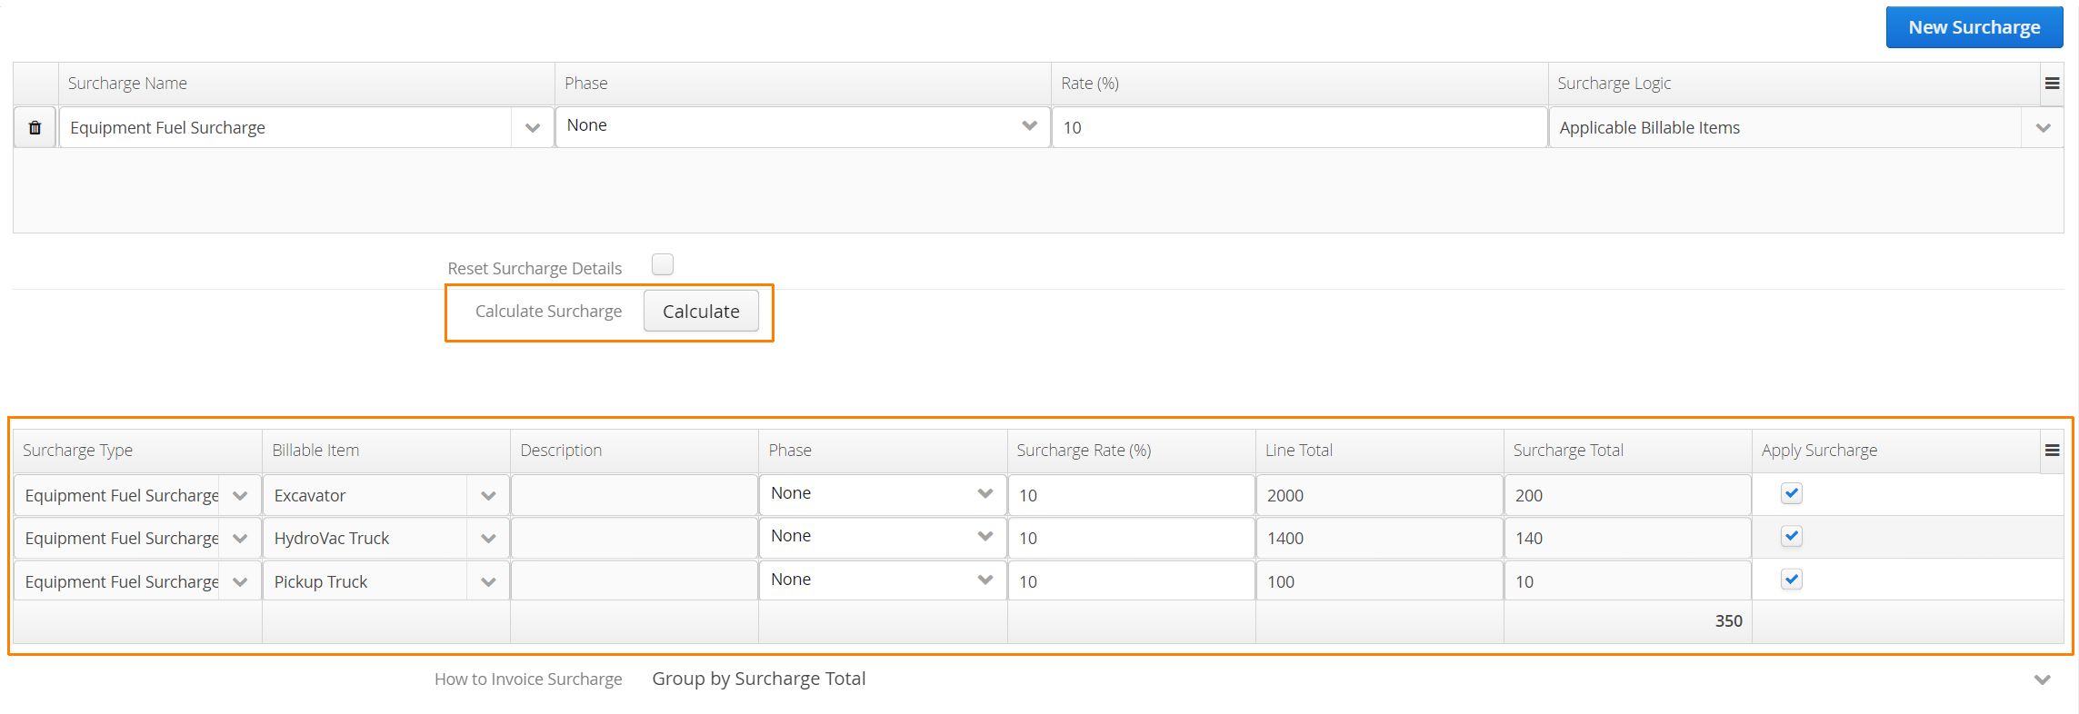Click the Surcharge Total field showing 140

(x=1628, y=538)
